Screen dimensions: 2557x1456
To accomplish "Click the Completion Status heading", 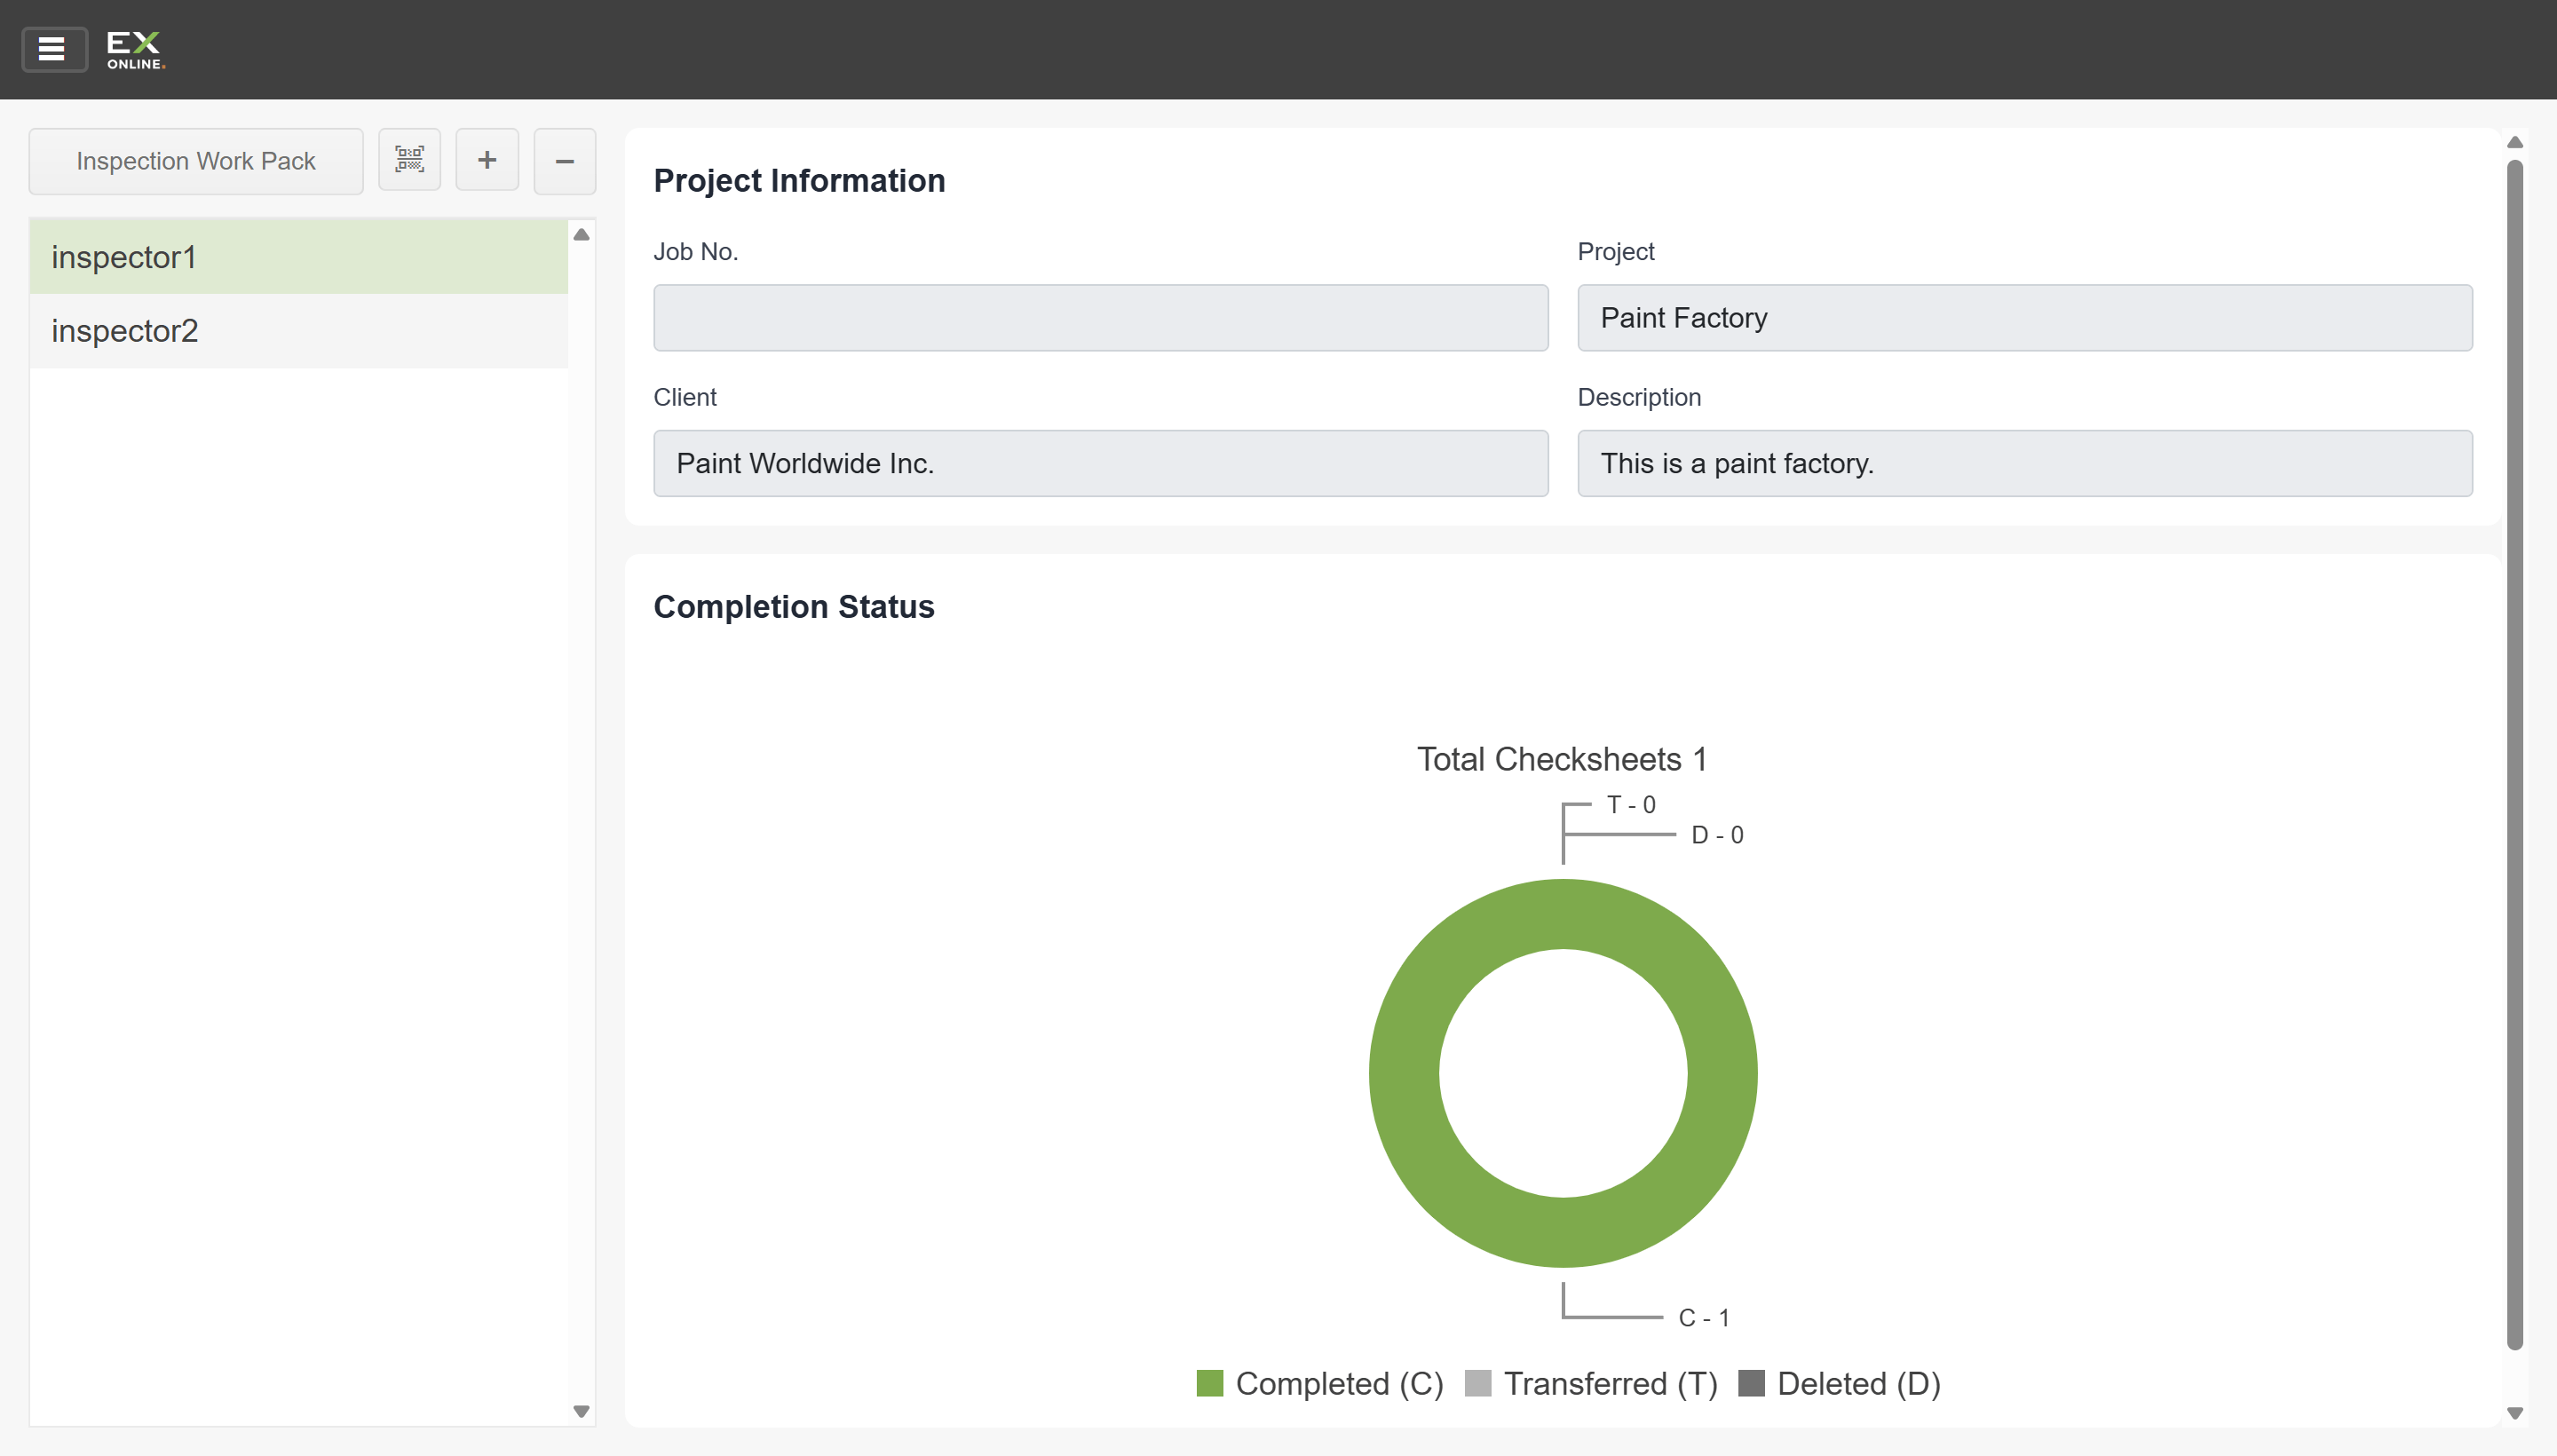I will [793, 607].
